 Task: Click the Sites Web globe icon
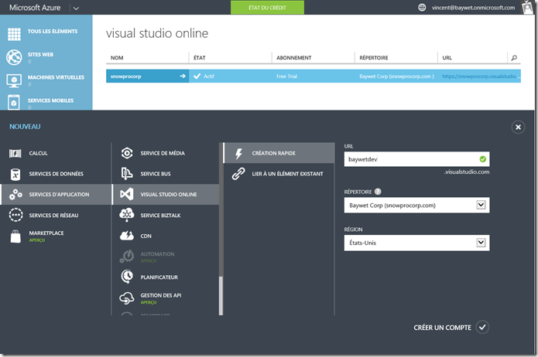coord(14,57)
